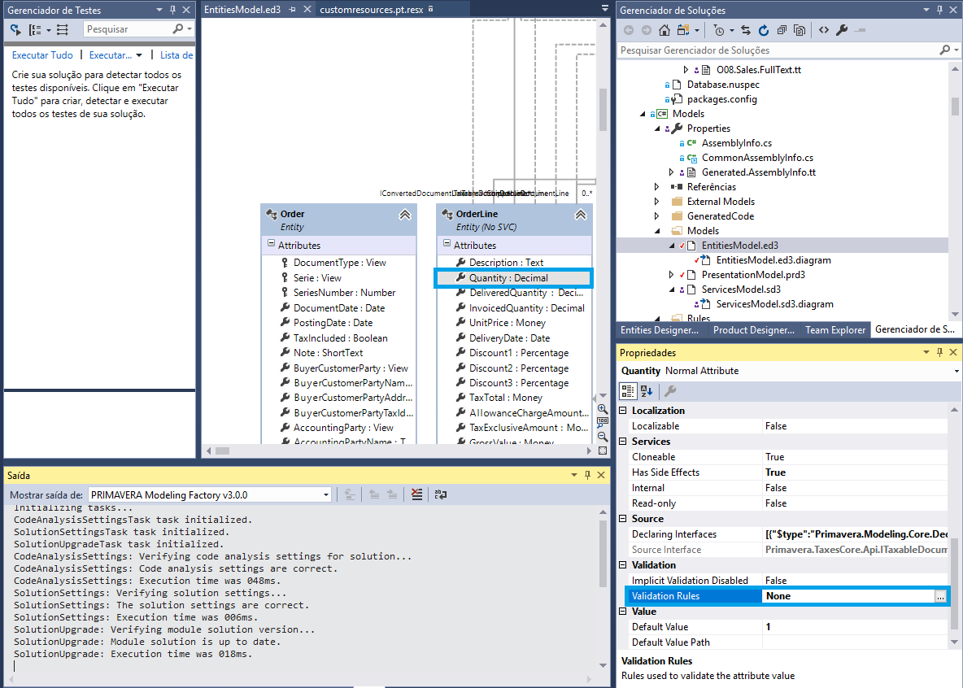963x688 pixels.
Task: Click the Lista de link in Test Explorer
Action: click(x=176, y=55)
